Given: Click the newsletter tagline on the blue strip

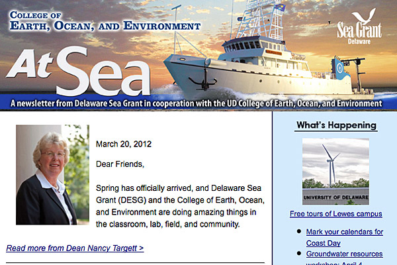Looking at the screenshot, I should (x=197, y=103).
